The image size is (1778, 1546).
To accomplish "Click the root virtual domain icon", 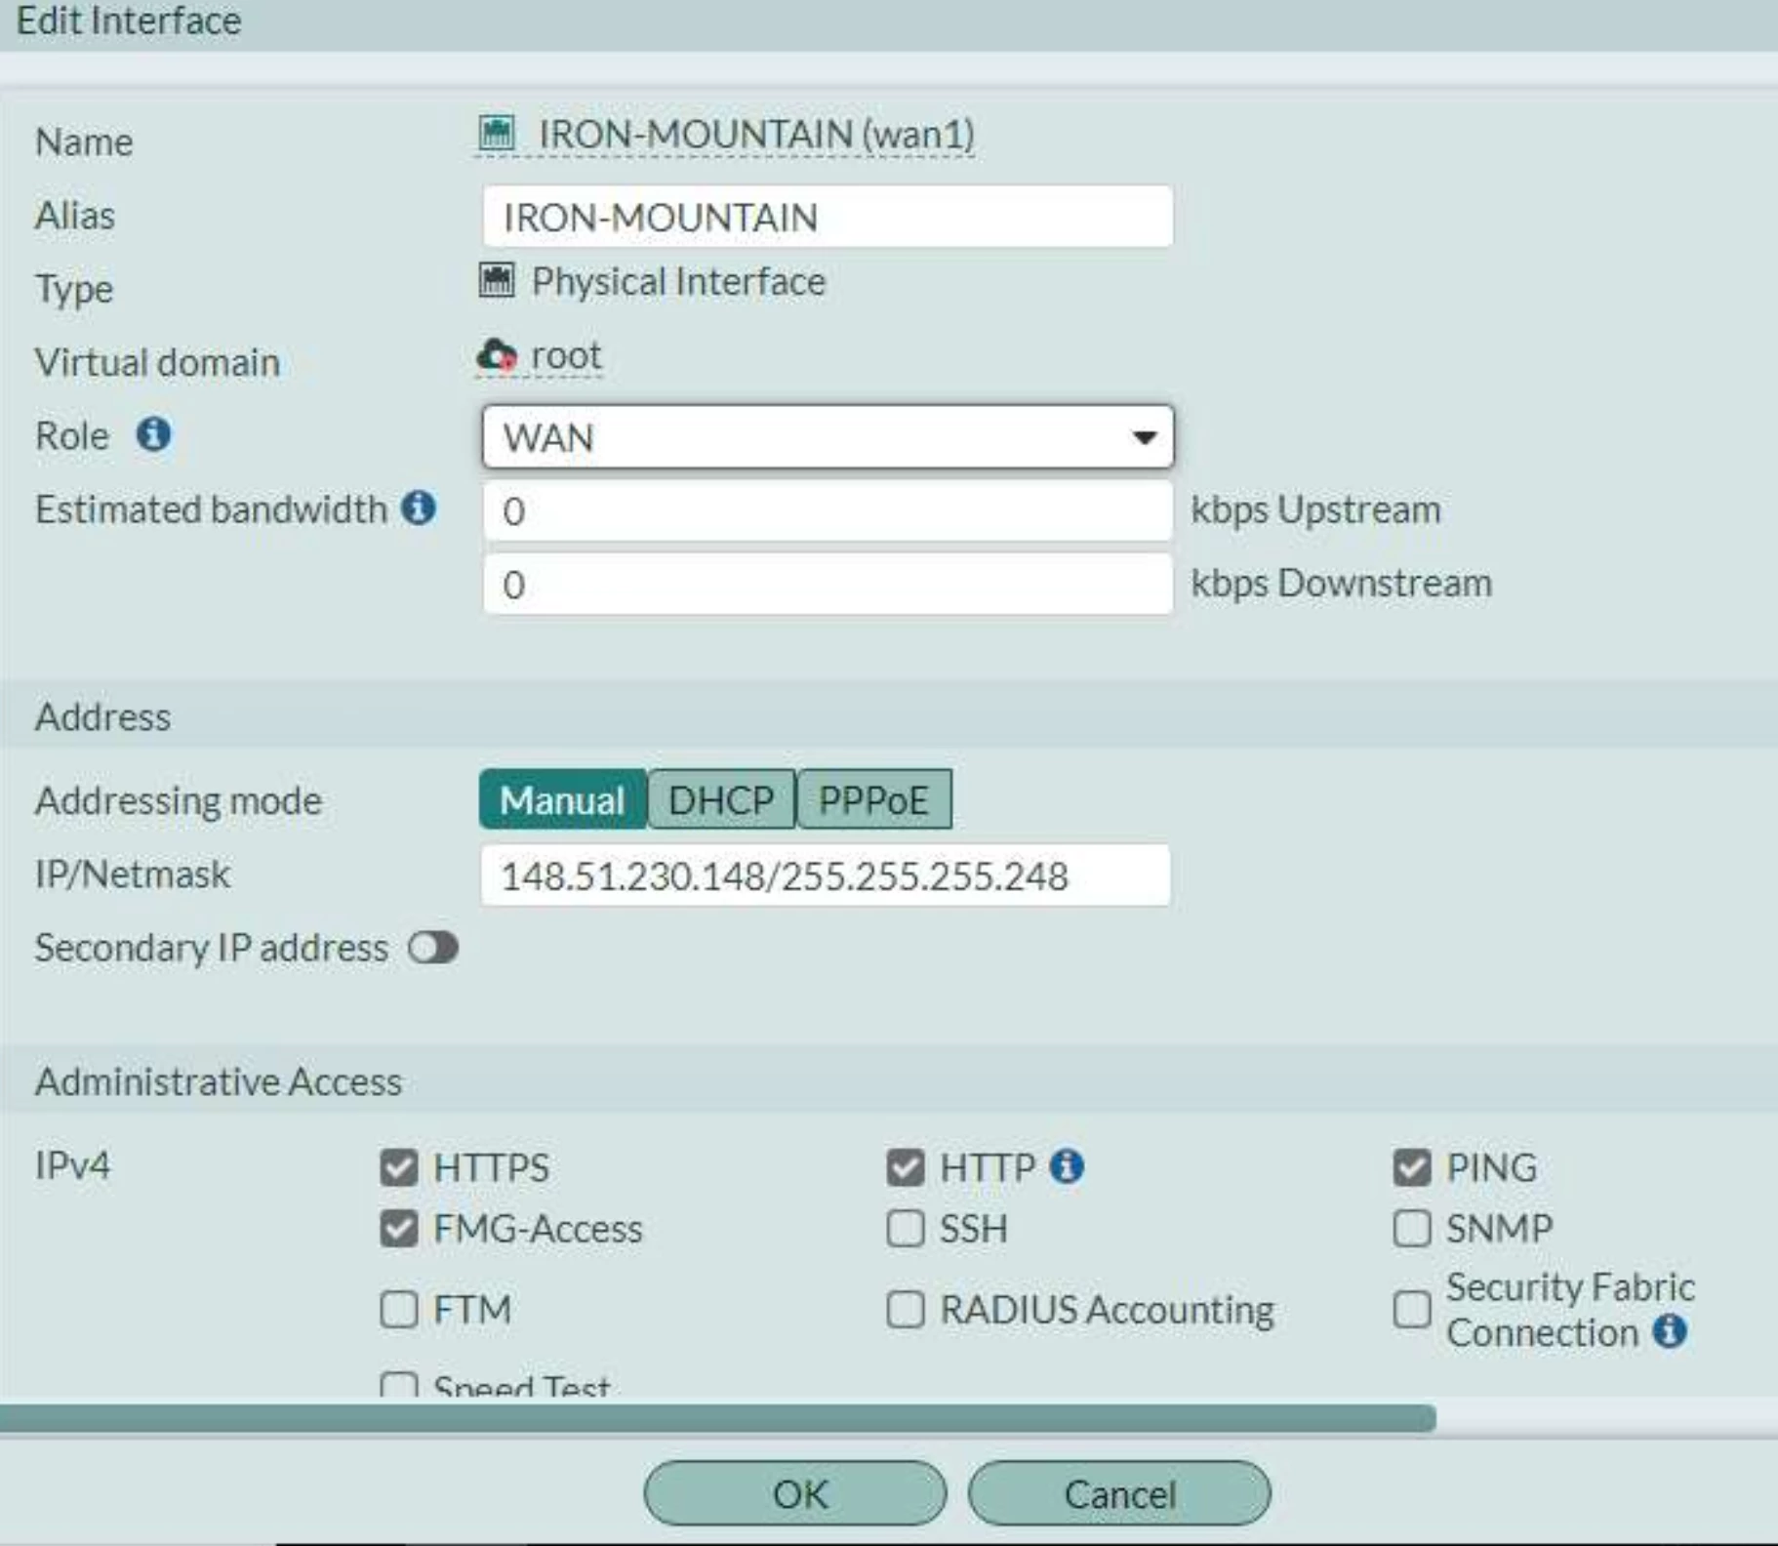I will click(497, 355).
